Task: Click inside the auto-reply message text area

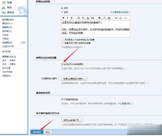Action: pyautogui.click(x=96, y=29)
